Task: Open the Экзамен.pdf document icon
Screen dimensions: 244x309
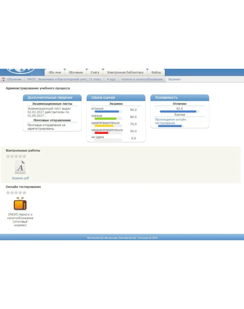Action: point(20,167)
